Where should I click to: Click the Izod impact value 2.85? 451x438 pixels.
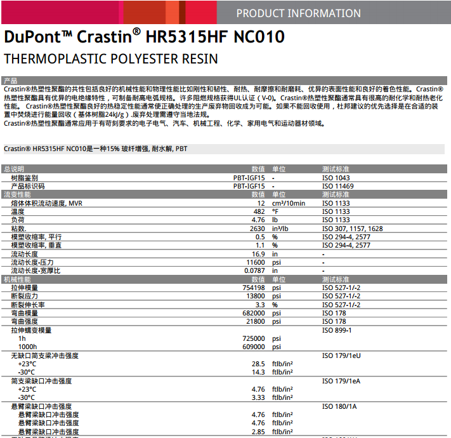[258, 432]
